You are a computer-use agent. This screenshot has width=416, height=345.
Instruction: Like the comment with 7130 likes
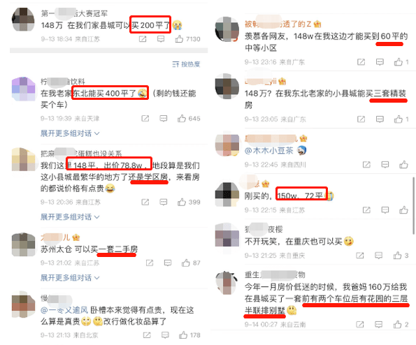tap(179, 39)
